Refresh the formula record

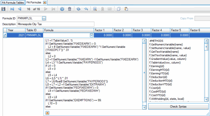78,9
